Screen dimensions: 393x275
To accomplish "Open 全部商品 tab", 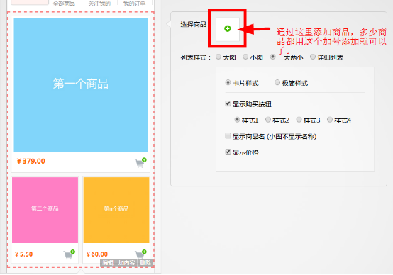I will point(64,4).
